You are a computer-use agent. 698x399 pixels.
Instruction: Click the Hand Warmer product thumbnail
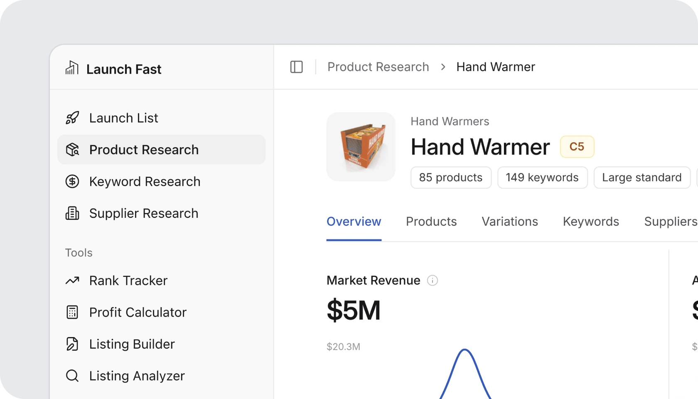(x=361, y=147)
